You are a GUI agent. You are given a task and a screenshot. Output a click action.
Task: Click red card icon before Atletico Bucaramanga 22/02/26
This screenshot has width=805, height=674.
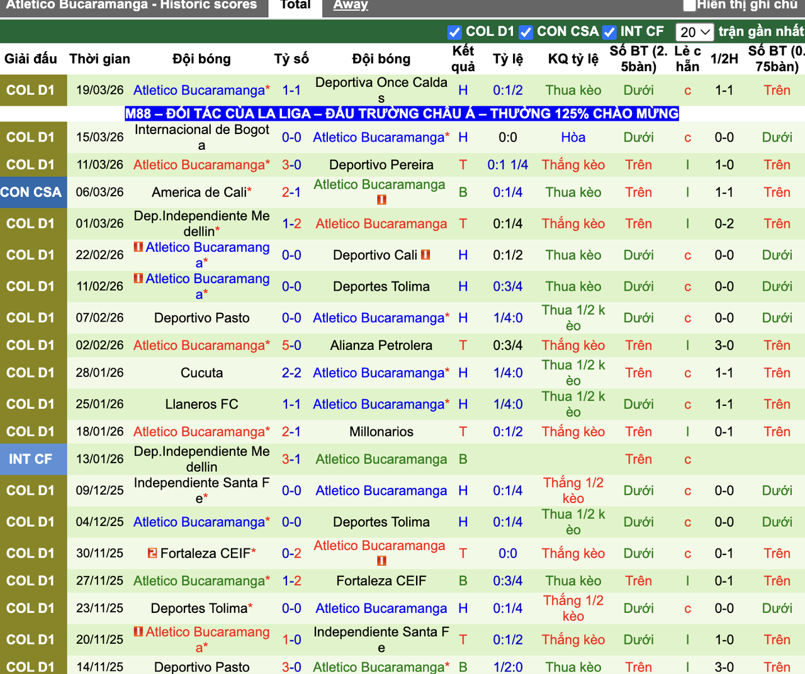(138, 247)
